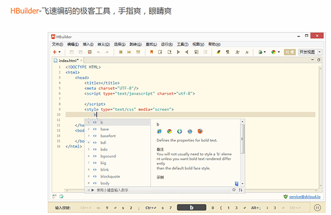Minimize the editor pane using its dash icon

pyautogui.click(x=312, y=60)
